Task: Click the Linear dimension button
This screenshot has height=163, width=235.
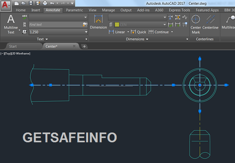Action: tap(117, 32)
